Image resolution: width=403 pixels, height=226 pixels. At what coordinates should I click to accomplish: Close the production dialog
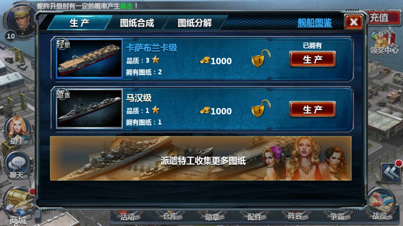(x=354, y=22)
